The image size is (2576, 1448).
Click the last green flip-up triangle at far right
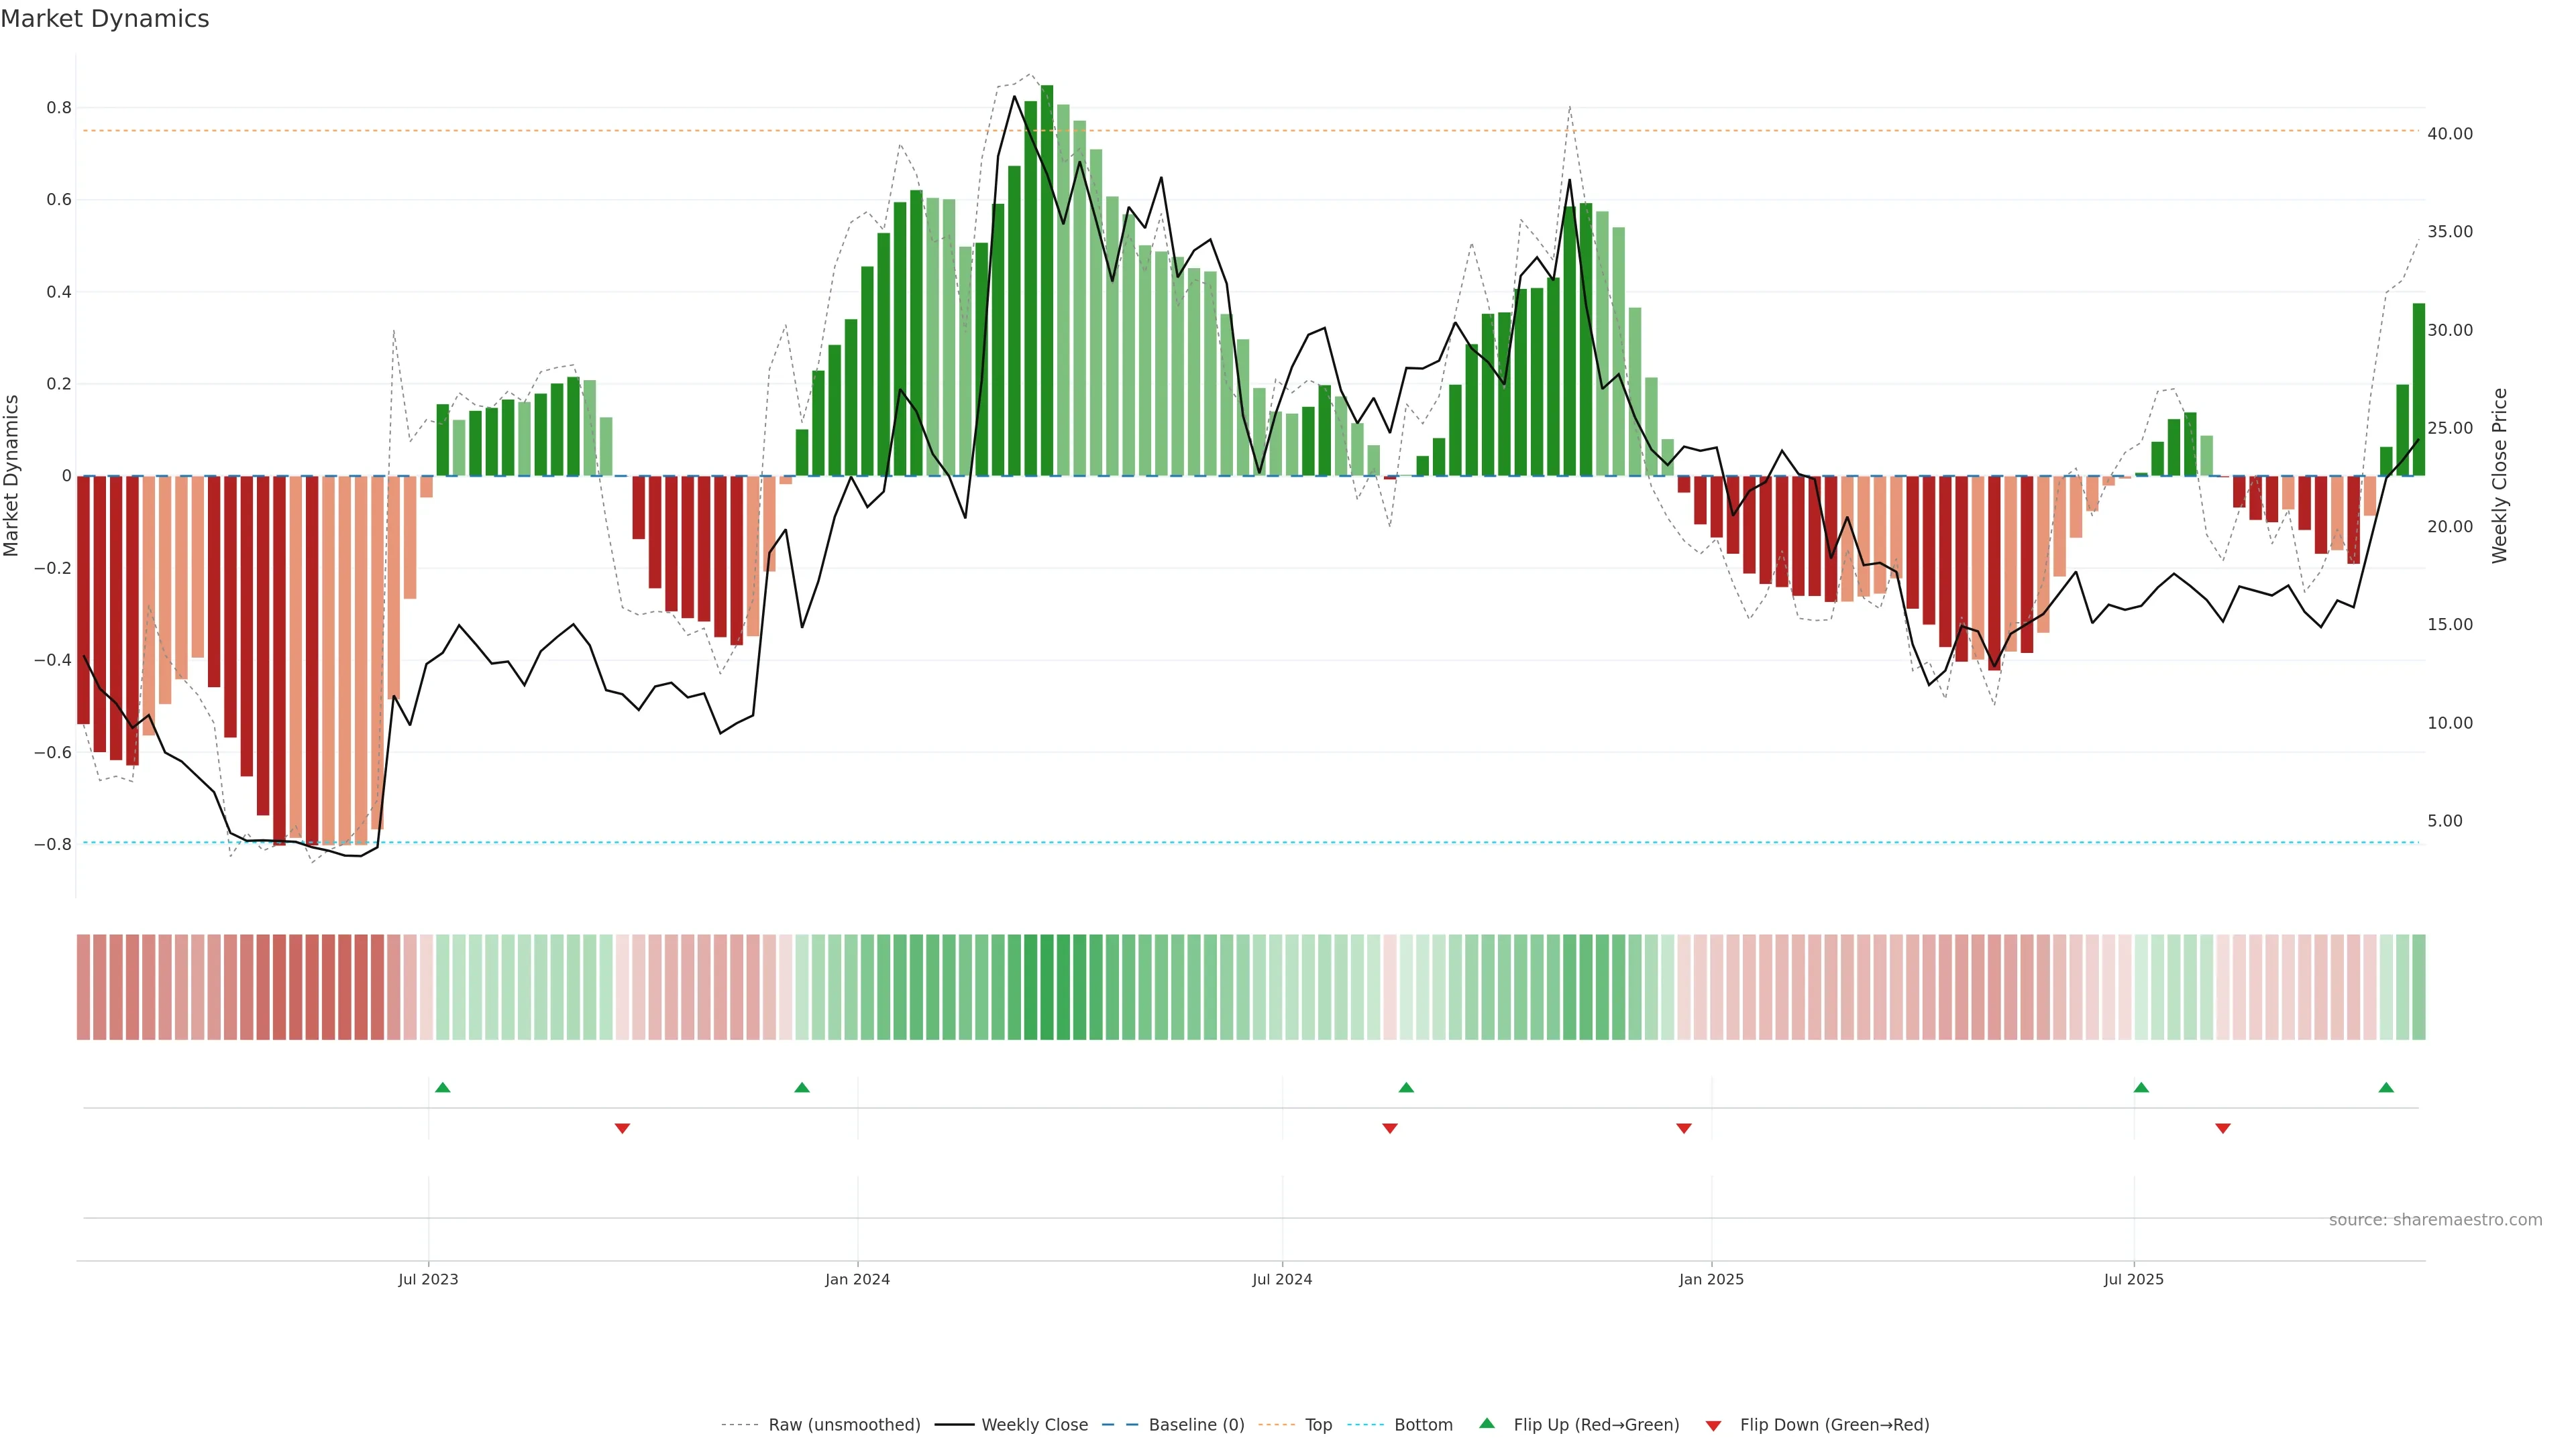(x=2386, y=1087)
